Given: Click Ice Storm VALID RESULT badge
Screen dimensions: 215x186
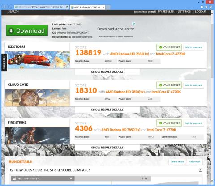Looking at the screenshot, I should click(x=169, y=47).
